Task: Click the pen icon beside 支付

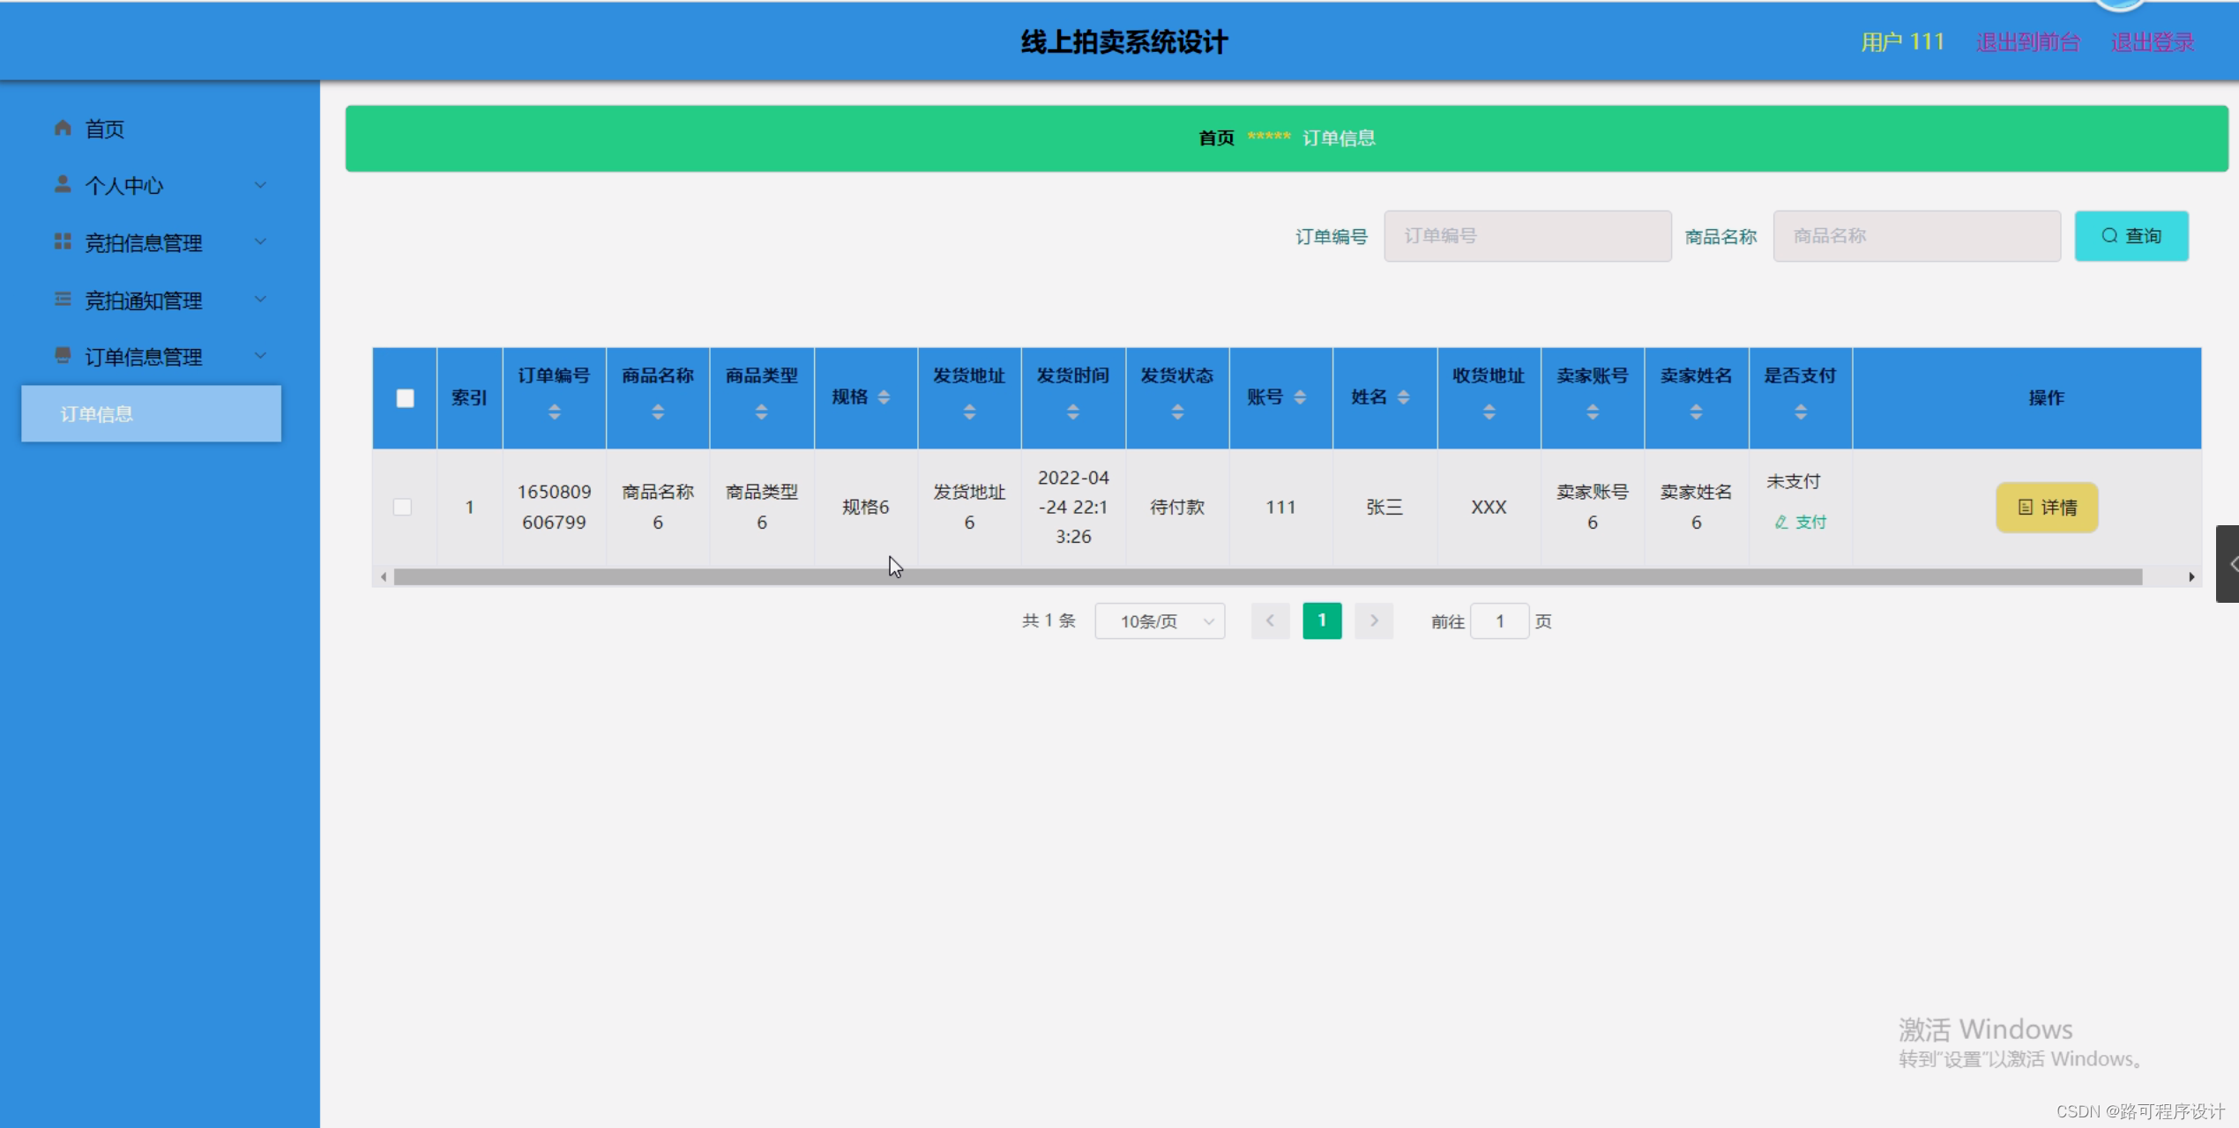Action: point(1780,522)
